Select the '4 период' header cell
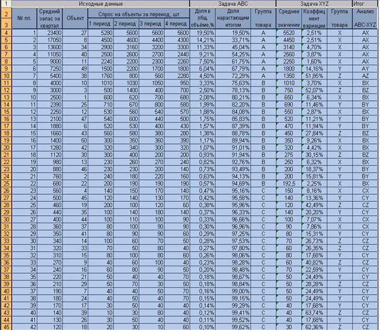 (x=177, y=24)
